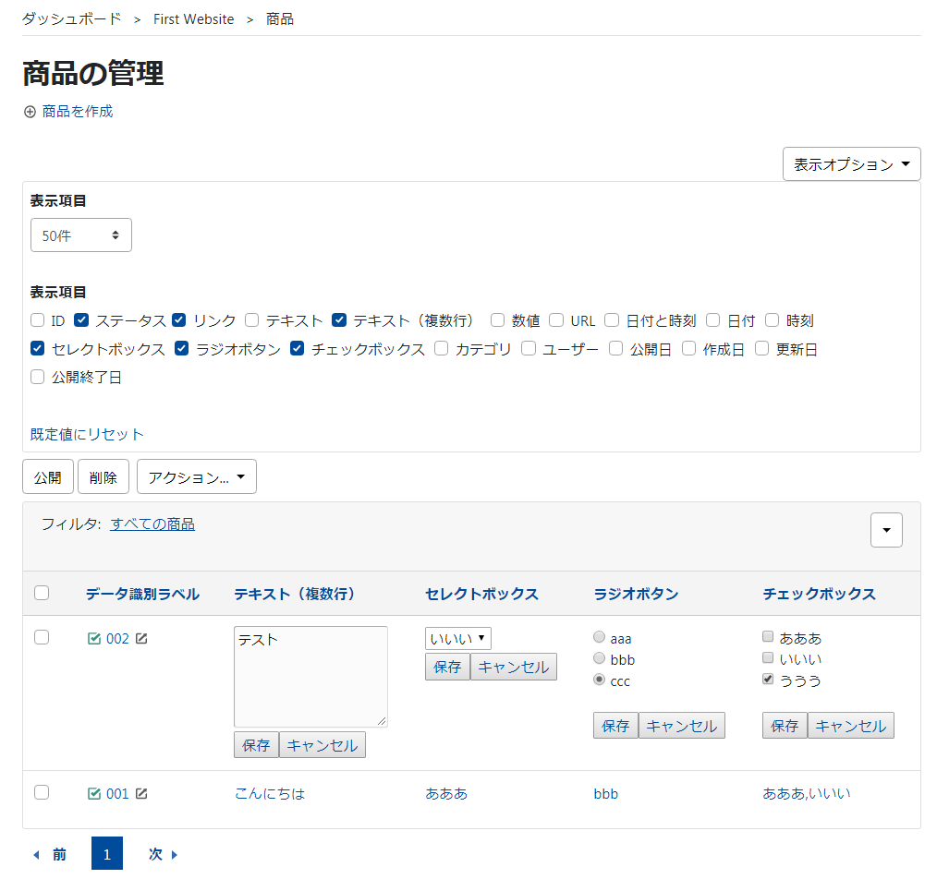This screenshot has width=949, height=891.
Task: Cancel the multi-line text edit
Action: pos(322,745)
